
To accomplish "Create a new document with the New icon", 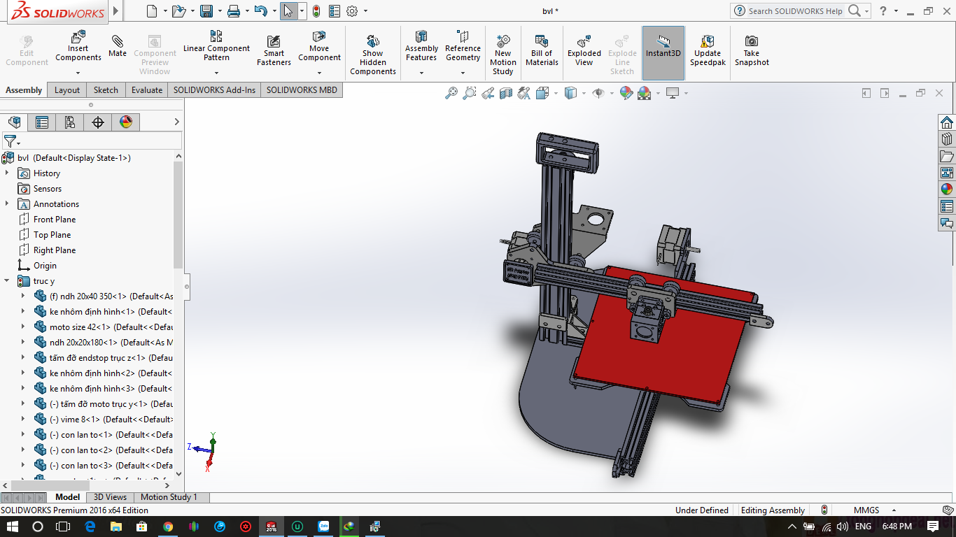I will pos(152,10).
